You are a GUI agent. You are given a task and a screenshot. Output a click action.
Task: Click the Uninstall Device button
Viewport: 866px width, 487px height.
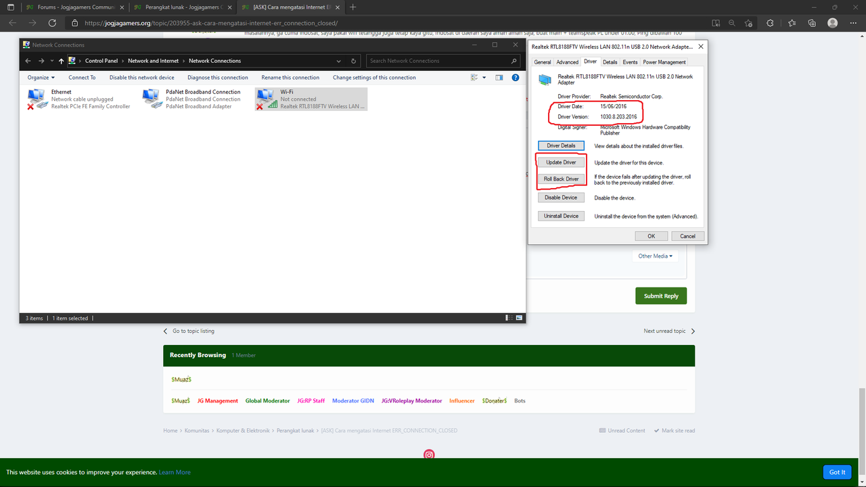tap(561, 216)
